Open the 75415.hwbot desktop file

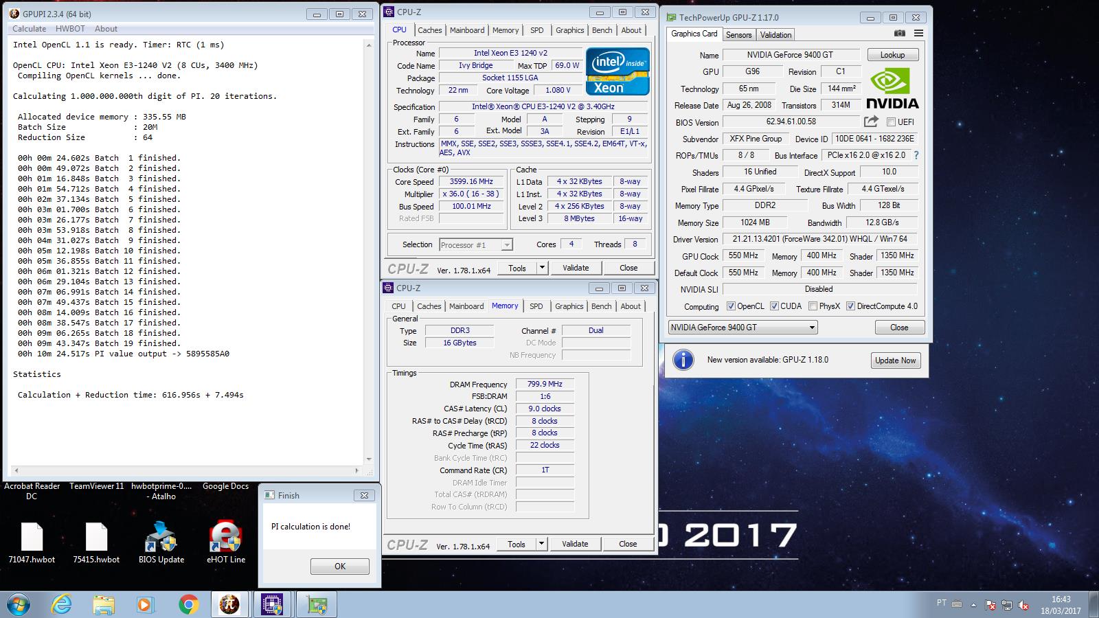96,543
